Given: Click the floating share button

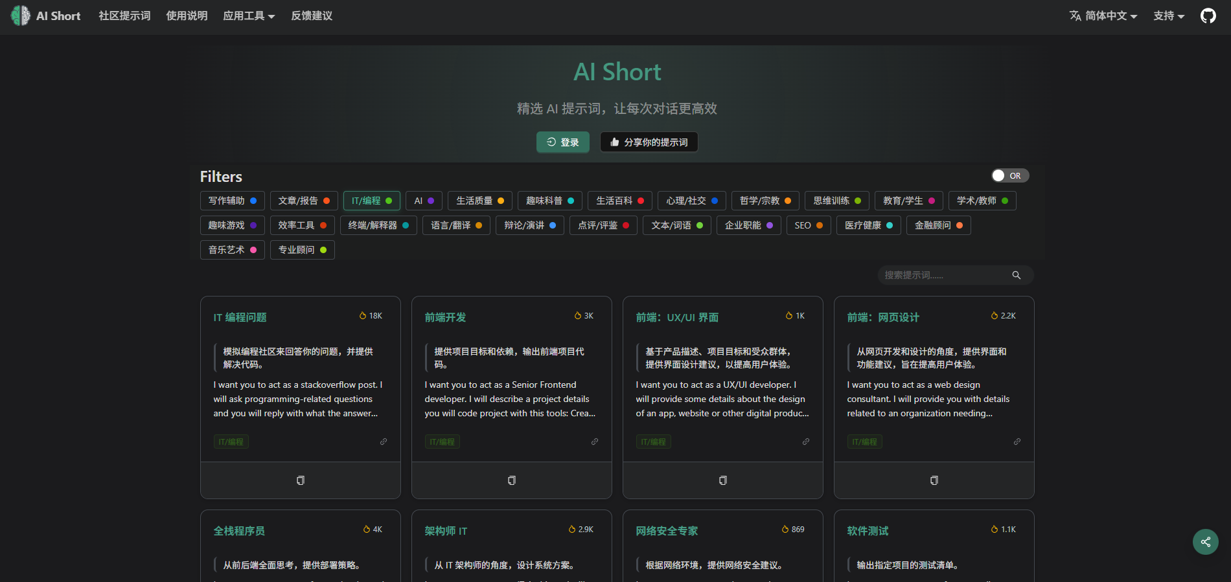Looking at the screenshot, I should coord(1205,542).
